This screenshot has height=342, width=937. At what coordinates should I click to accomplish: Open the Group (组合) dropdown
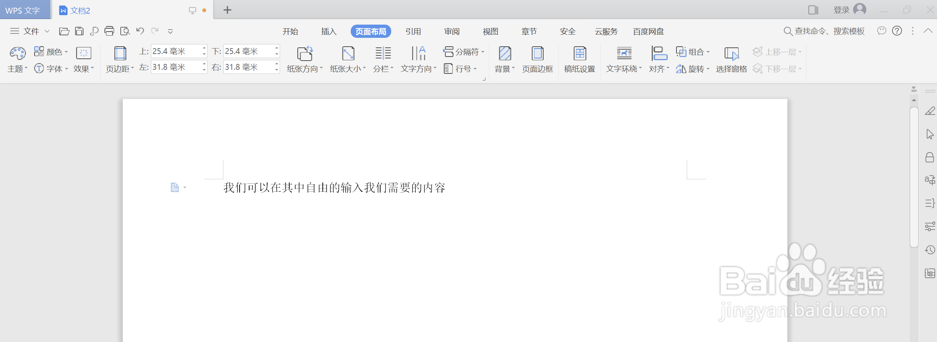pos(693,52)
